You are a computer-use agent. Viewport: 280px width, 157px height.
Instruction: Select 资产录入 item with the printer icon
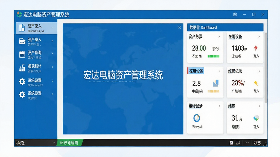[x=36, y=41]
